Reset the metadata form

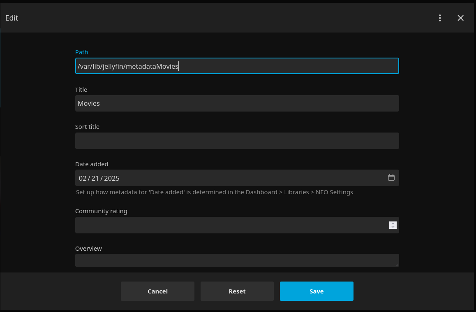point(237,291)
